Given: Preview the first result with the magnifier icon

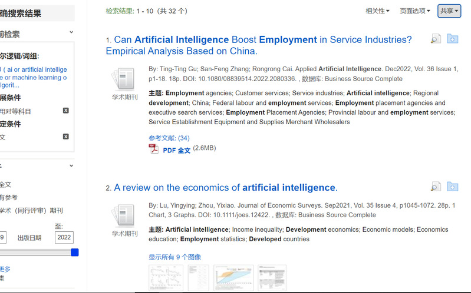Looking at the screenshot, I should pyautogui.click(x=436, y=39).
